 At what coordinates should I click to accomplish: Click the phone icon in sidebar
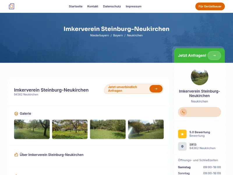tap(183, 112)
